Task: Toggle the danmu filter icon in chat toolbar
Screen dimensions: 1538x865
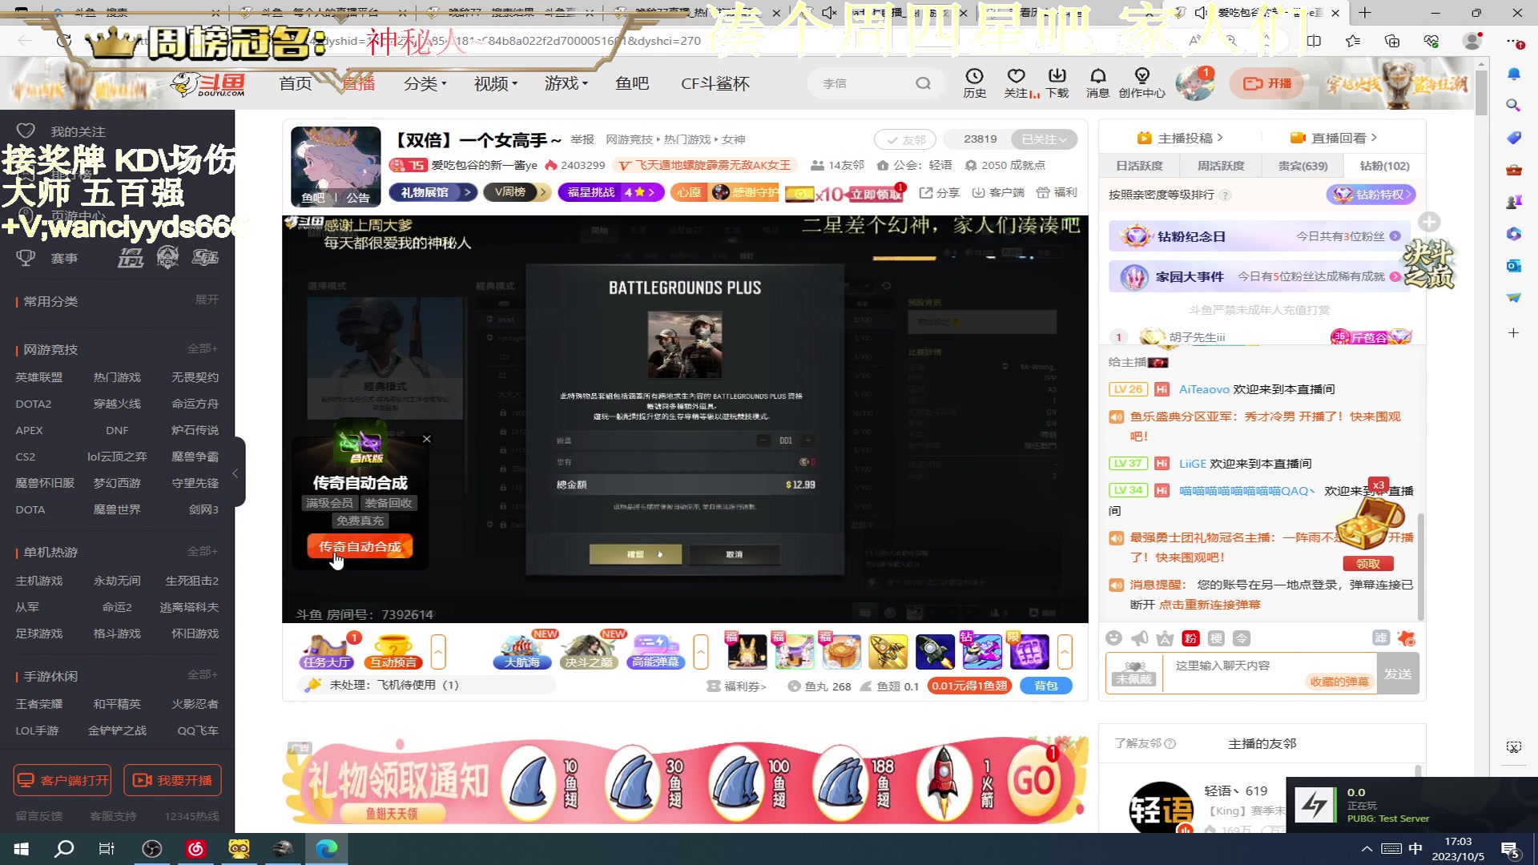Action: [1381, 638]
